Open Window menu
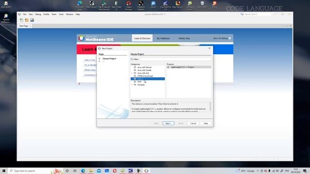Screen dimensions: 310x174 click(69, 14)
